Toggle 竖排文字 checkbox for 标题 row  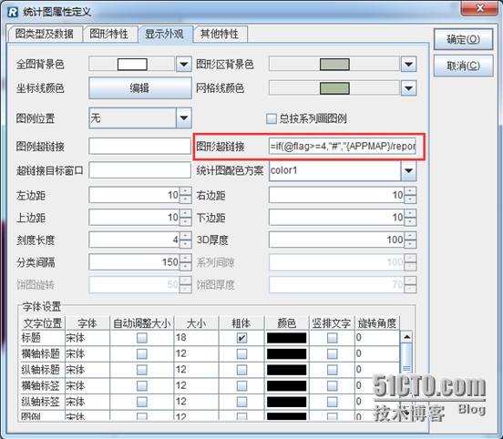pyautogui.click(x=333, y=338)
